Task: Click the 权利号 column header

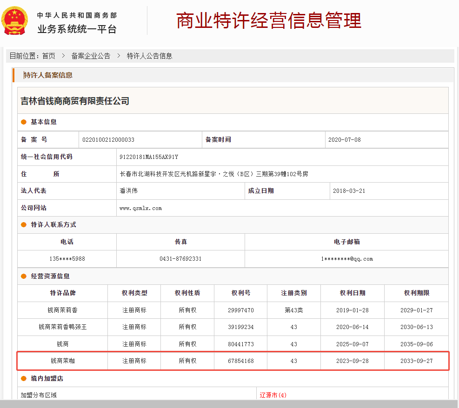Action: point(240,293)
